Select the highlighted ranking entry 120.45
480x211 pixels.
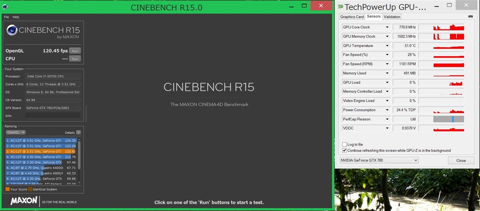[x=41, y=151]
